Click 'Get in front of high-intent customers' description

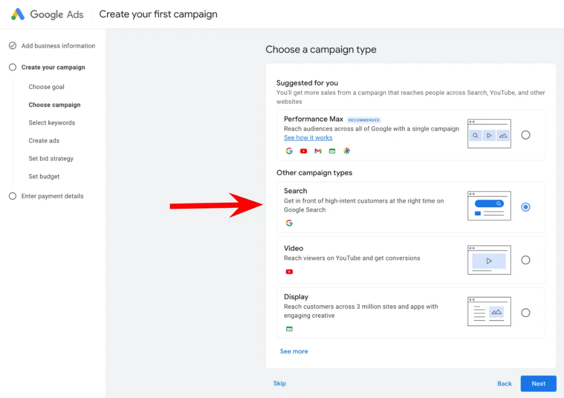pos(363,205)
